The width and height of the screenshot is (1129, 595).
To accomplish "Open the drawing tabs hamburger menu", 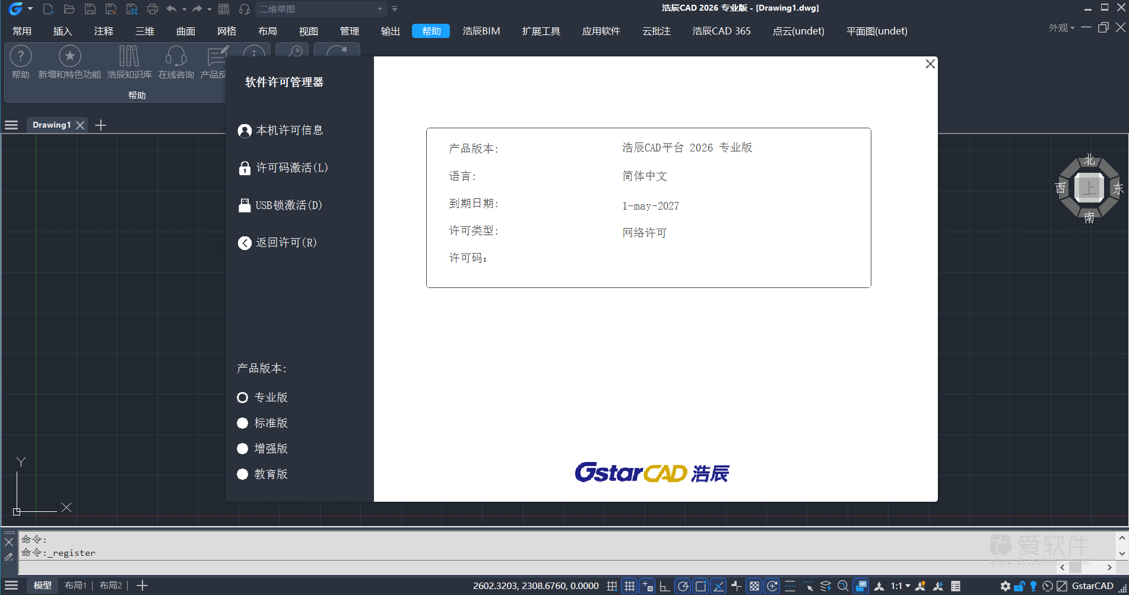I will point(11,125).
